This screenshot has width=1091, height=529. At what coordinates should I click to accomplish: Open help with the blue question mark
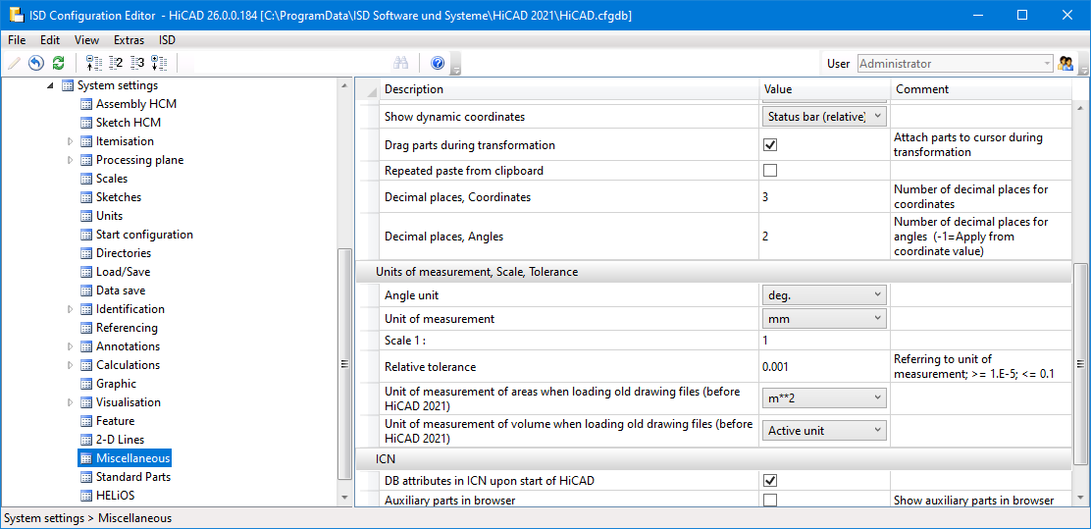coord(438,63)
